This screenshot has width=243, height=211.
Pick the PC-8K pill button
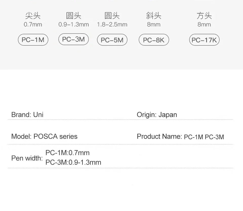[154, 40]
